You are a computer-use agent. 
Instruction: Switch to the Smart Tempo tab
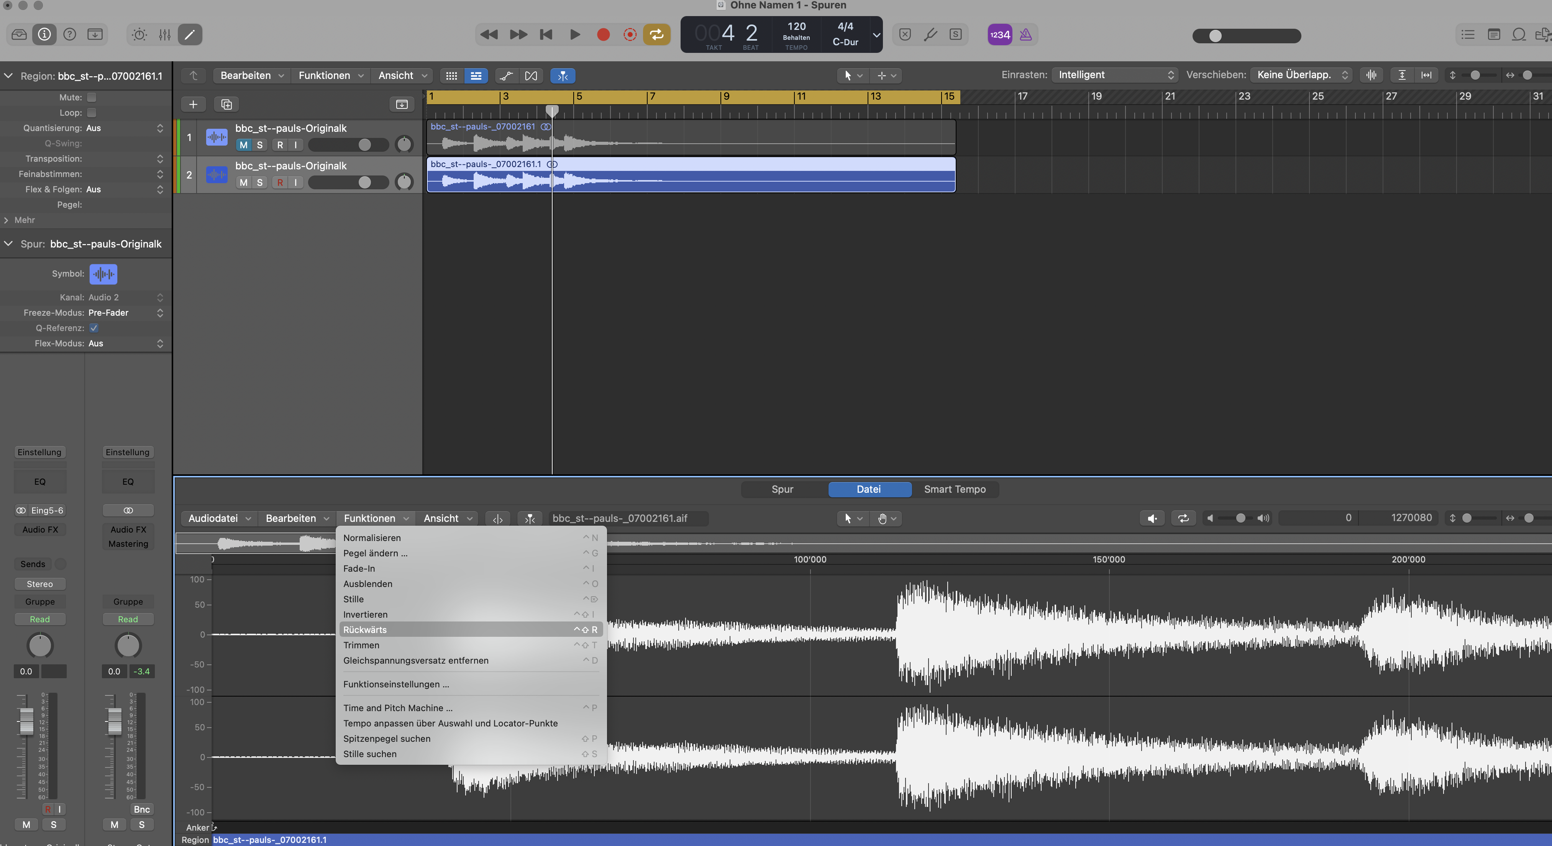coord(955,489)
